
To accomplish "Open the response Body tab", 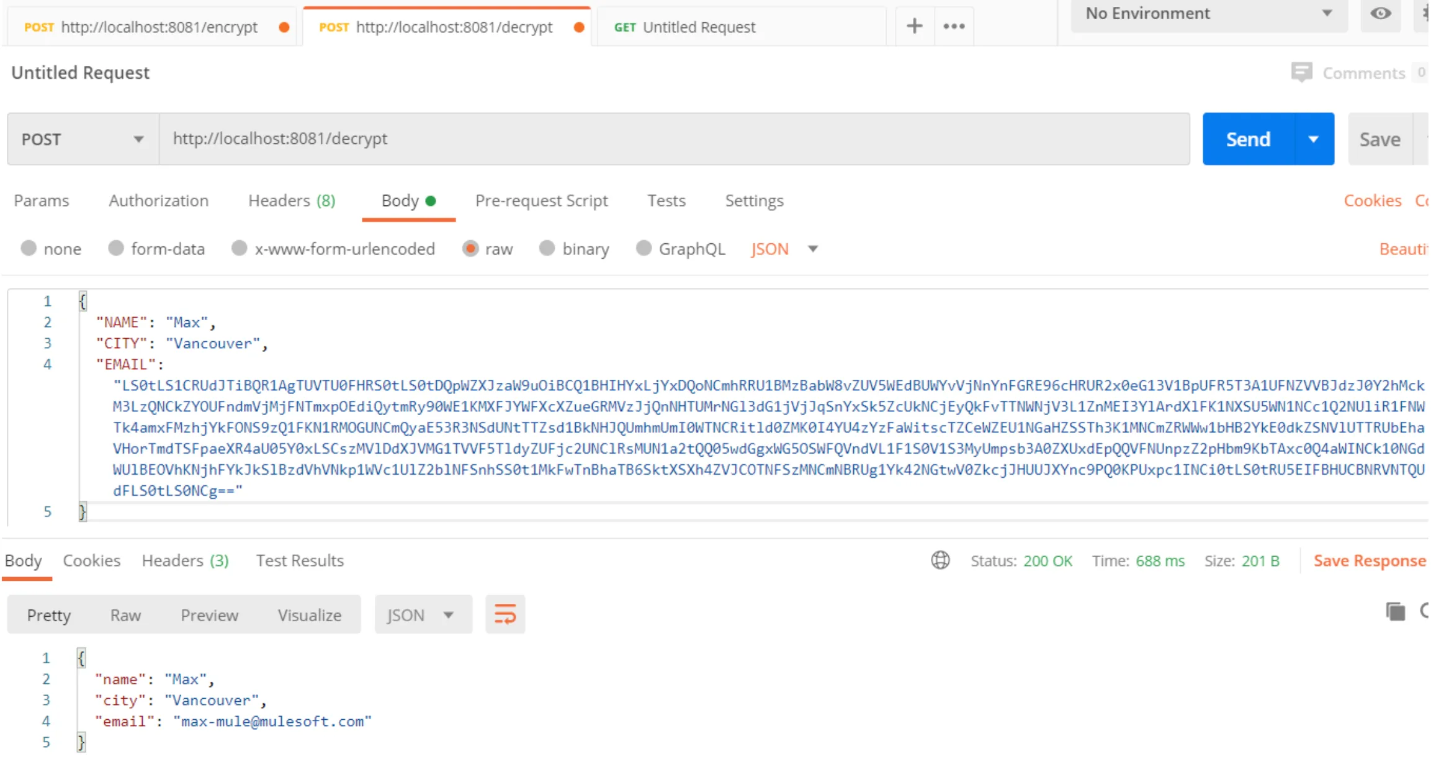I will [24, 560].
